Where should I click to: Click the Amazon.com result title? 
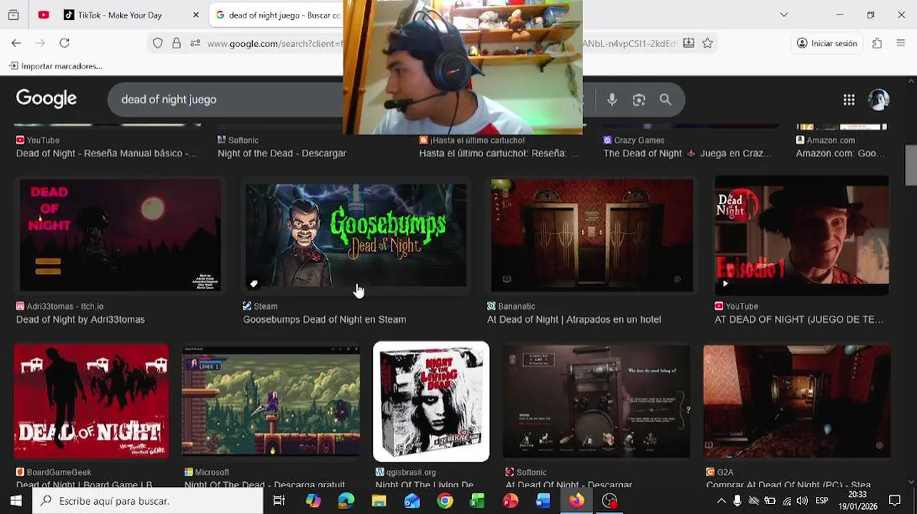[x=840, y=153]
